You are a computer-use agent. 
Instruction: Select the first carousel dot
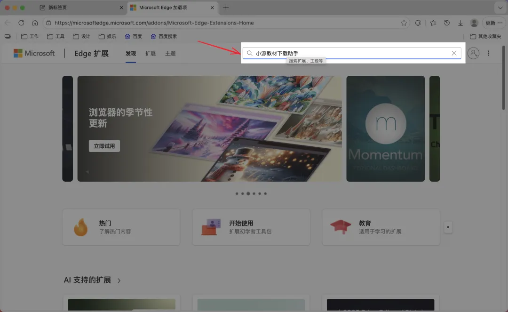(x=237, y=193)
